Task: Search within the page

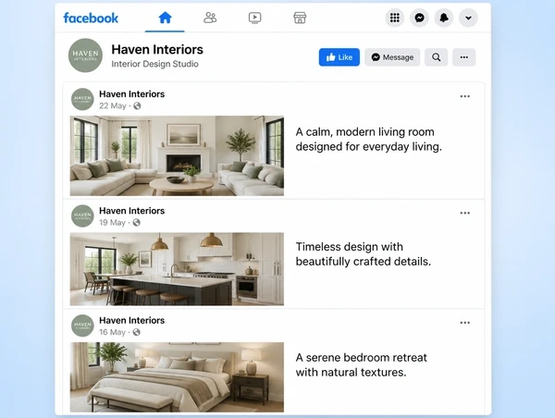Action: click(x=436, y=57)
